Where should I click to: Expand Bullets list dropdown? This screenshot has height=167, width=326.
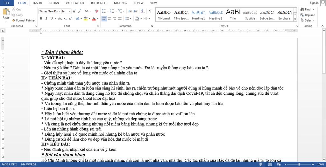(x=108, y=11)
